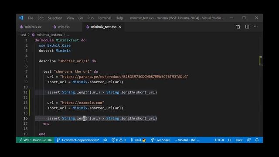Place cursor on the line 17 end keyword
This screenshot has height=157, width=279.
[x=46, y=123]
